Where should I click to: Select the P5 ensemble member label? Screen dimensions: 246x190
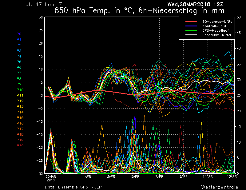(19, 62)
